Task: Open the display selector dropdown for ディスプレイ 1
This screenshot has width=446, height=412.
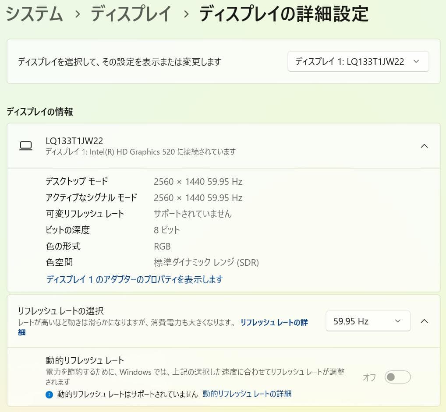Action: pos(358,61)
